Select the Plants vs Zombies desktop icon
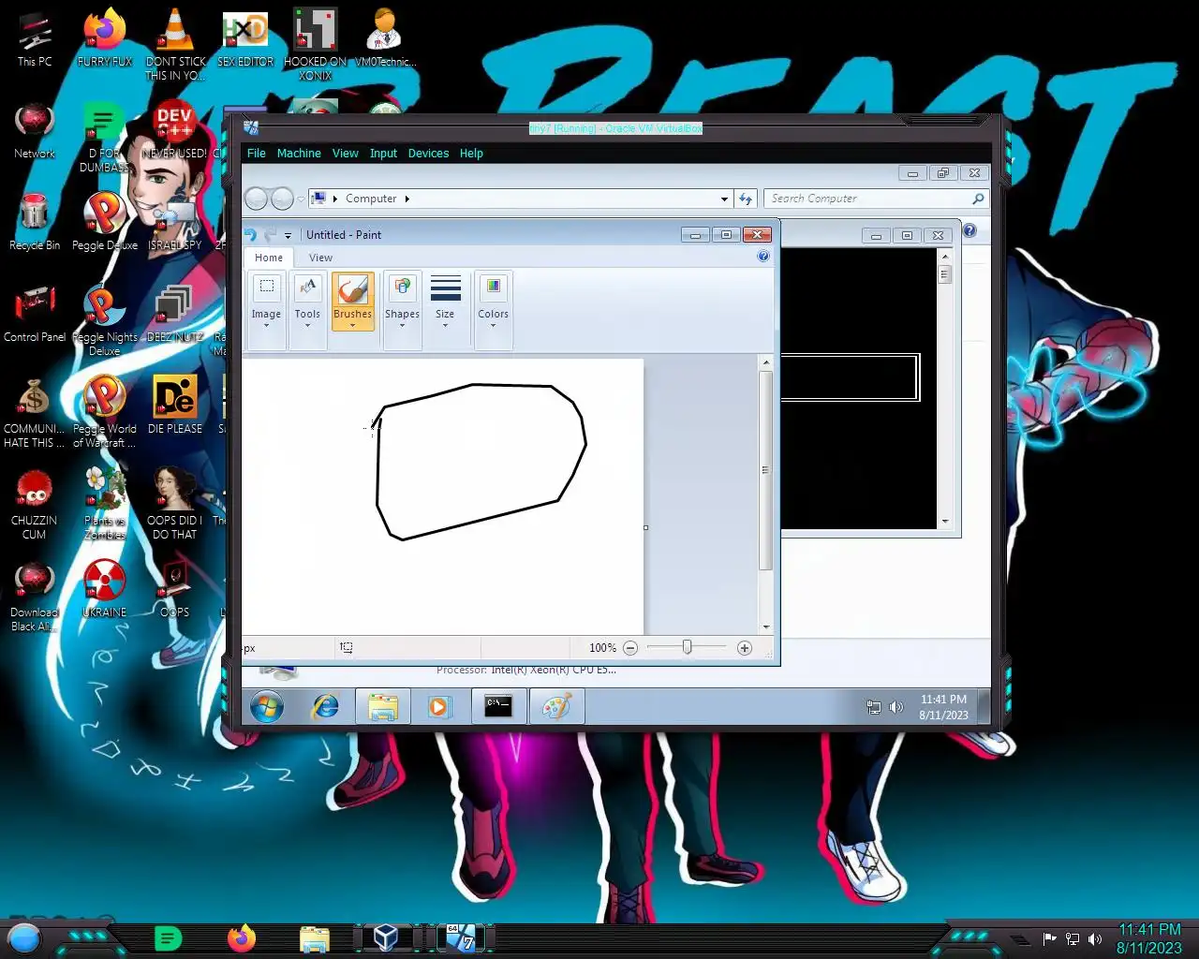The image size is (1199, 959). pyautogui.click(x=105, y=503)
